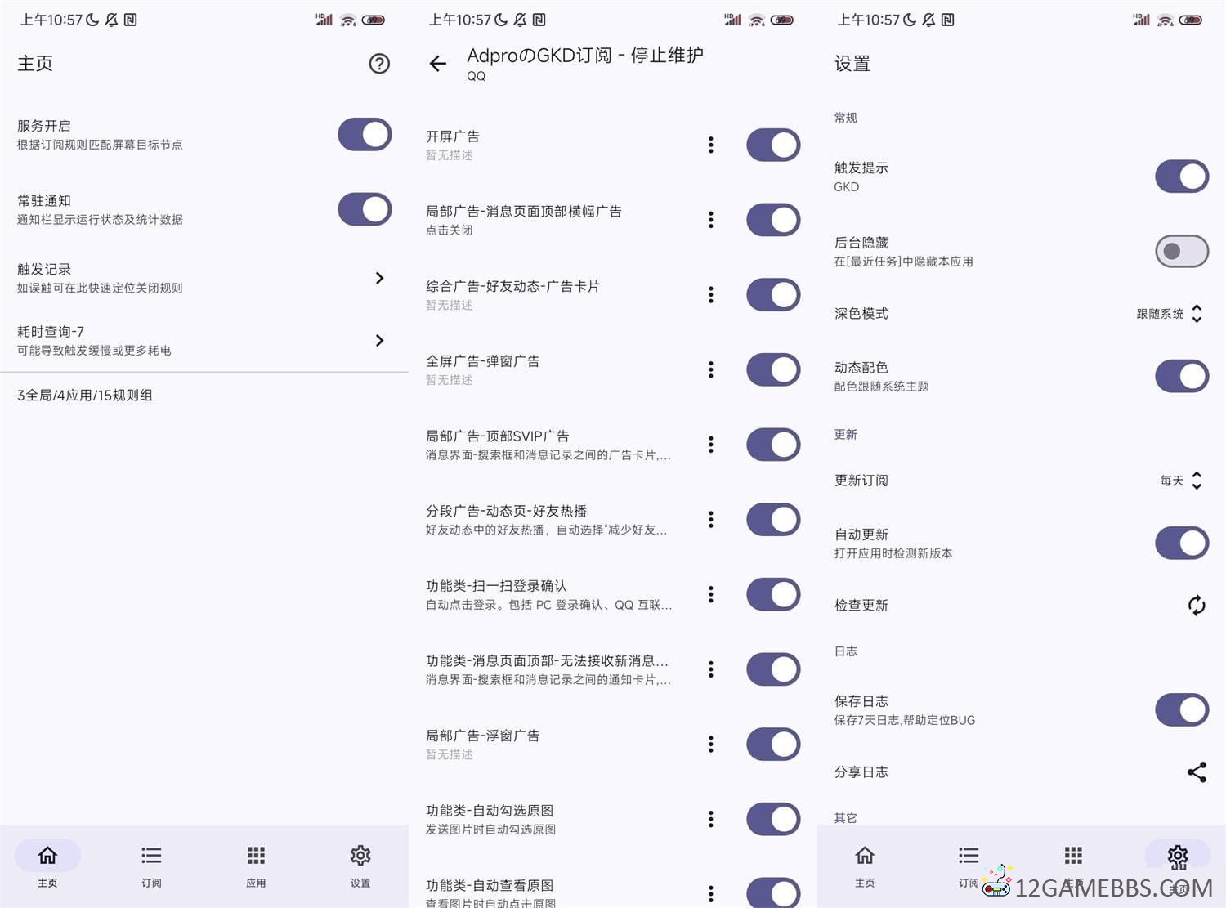The image size is (1226, 908).
Task: Tap the help question mark icon
Action: (x=379, y=64)
